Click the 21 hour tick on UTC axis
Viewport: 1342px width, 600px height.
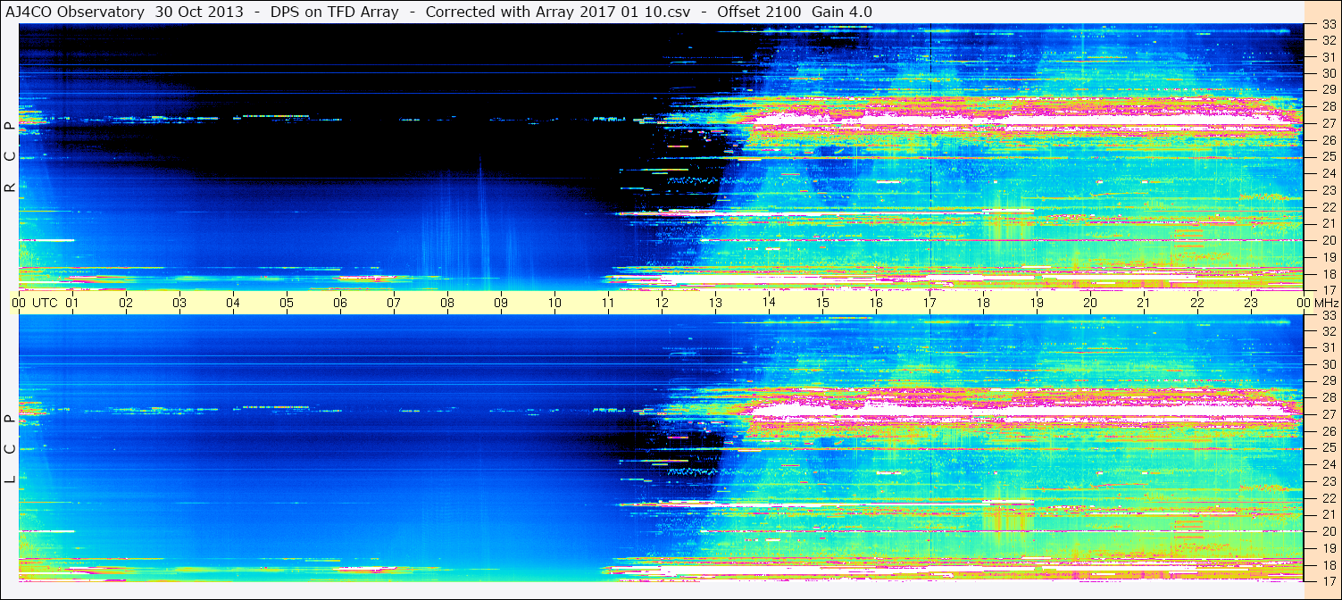(x=1144, y=303)
